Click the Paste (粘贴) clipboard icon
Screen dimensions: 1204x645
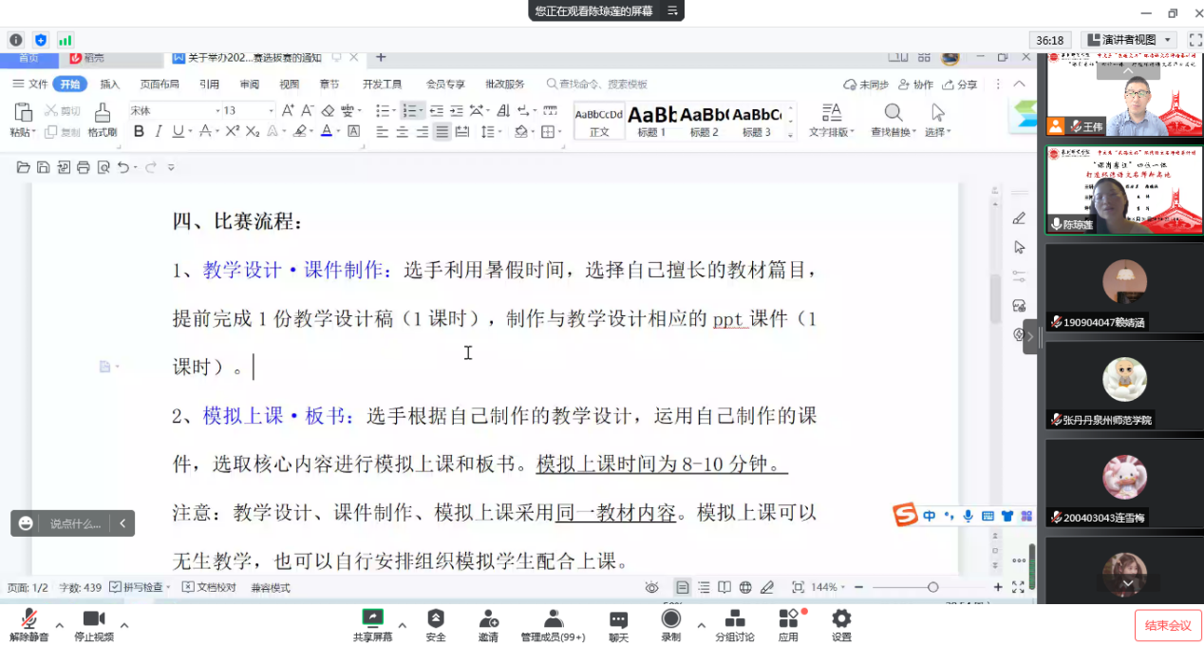point(23,112)
